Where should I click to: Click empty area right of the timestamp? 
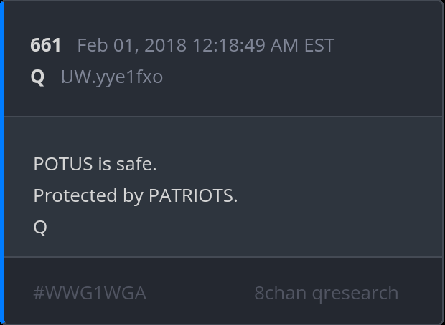click(x=388, y=45)
